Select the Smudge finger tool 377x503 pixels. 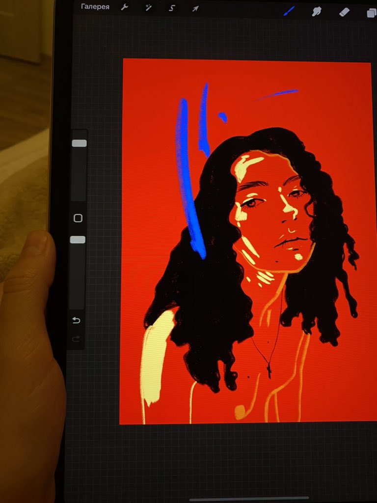[x=317, y=12]
